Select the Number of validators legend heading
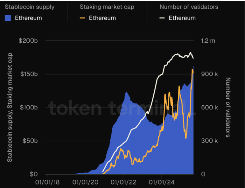 tap(189, 7)
